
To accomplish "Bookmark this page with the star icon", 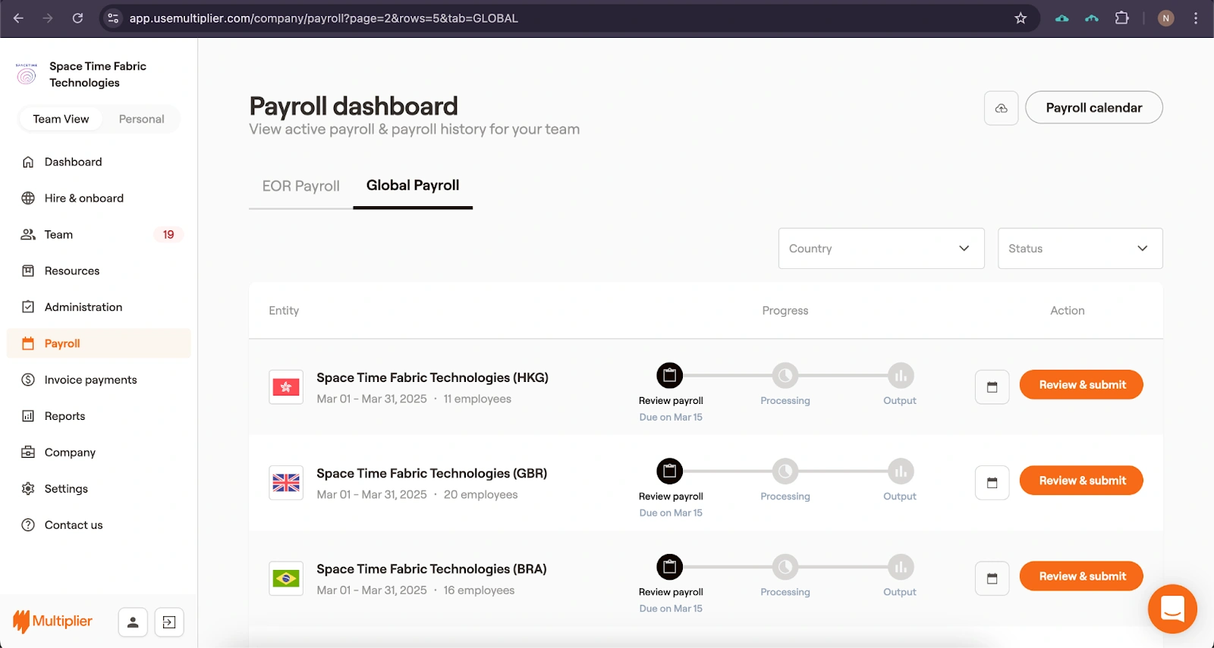I will pos(1021,18).
